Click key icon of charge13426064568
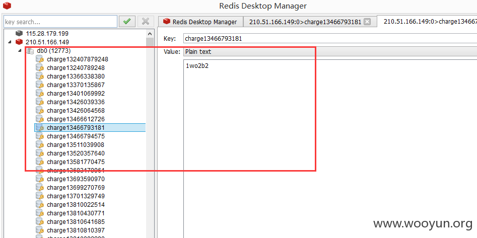The image size is (477, 238). [x=40, y=110]
